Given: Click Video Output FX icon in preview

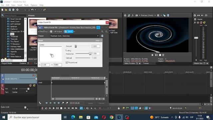Looking at the screenshot, I should (133, 15).
